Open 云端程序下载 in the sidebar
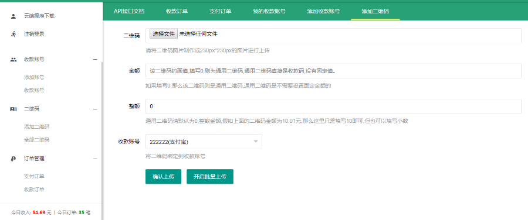Image resolution: width=528 pixels, height=220 pixels. pyautogui.click(x=39, y=16)
